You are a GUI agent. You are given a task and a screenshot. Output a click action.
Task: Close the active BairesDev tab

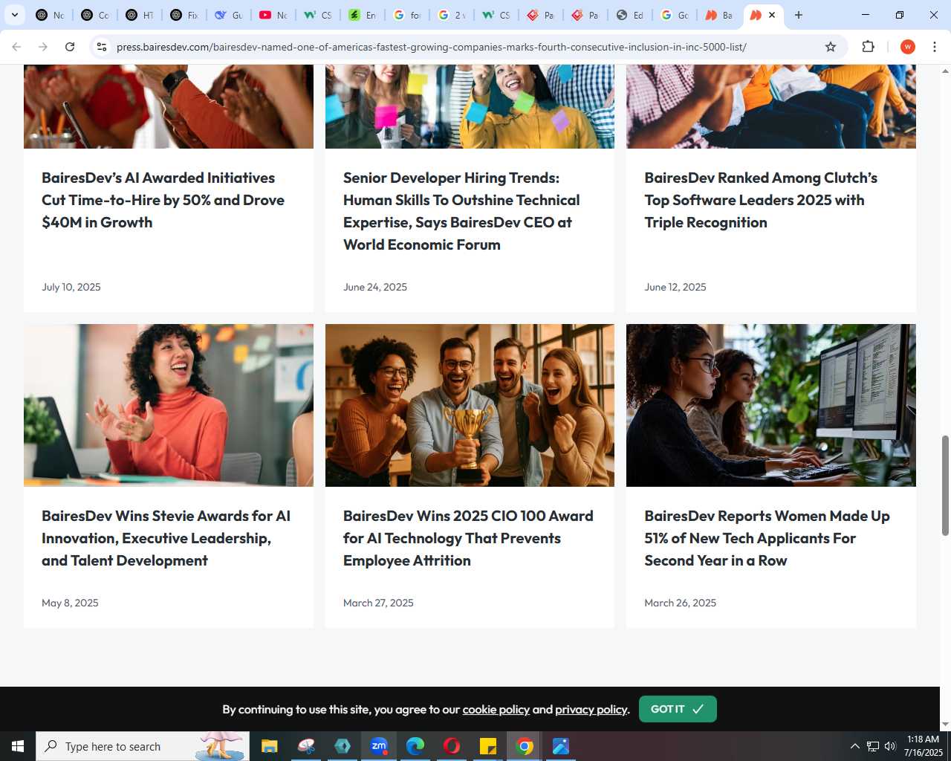(772, 15)
